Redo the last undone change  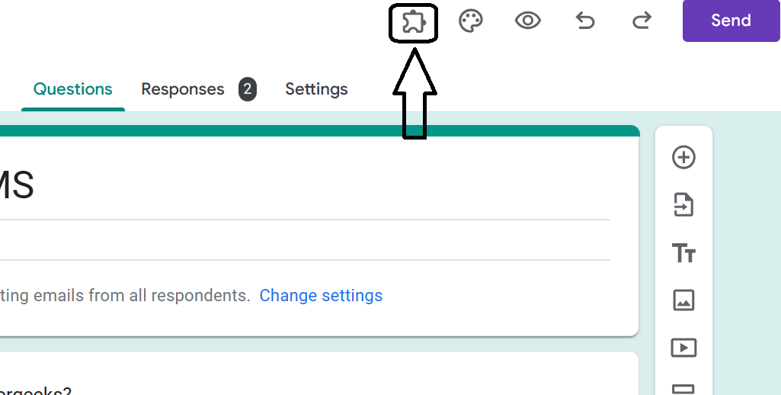pos(642,21)
